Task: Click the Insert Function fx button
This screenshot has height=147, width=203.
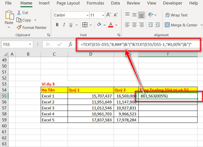Action: click(70, 44)
